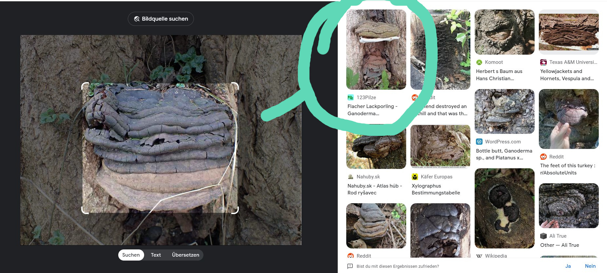The image size is (607, 273).
Task: Answer Ja to the results feedback
Action: pyautogui.click(x=568, y=266)
